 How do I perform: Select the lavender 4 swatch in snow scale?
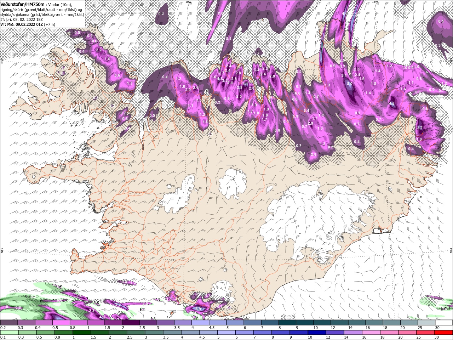tap(200, 323)
